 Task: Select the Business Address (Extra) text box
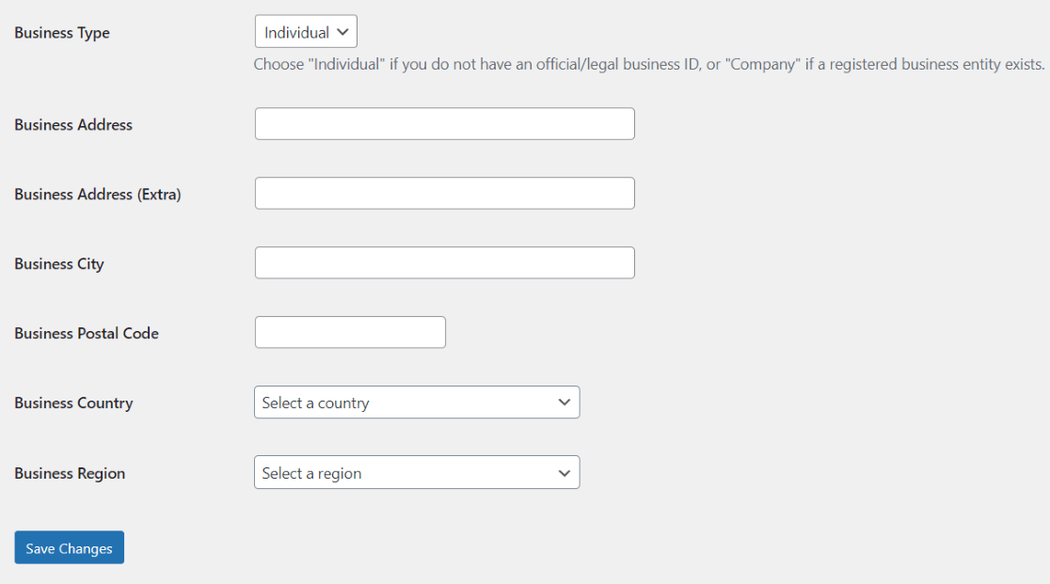[444, 193]
